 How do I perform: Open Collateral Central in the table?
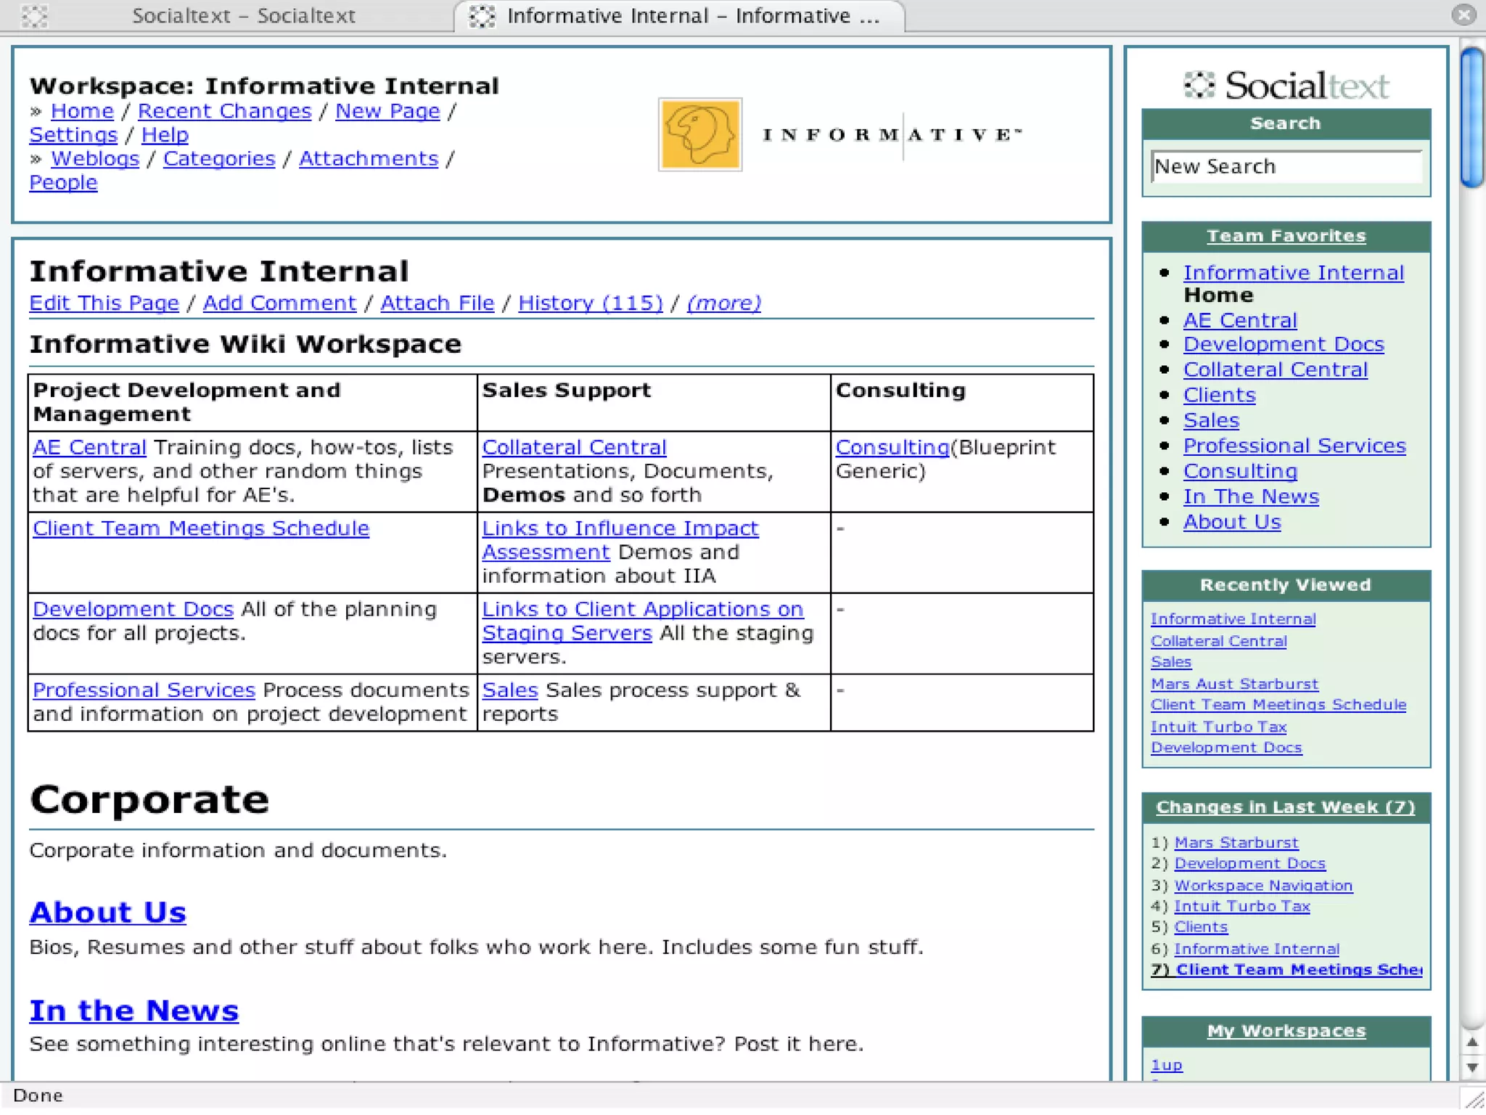pos(574,447)
